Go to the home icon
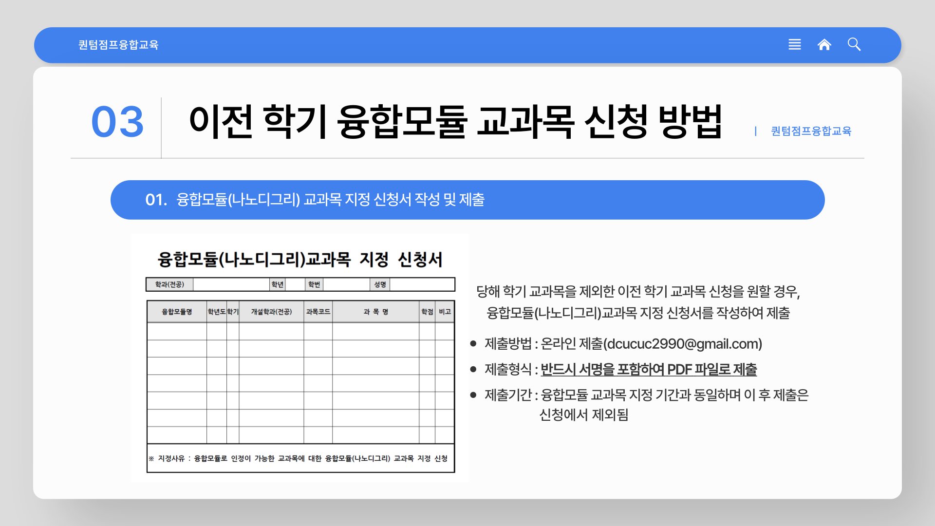935x526 pixels. click(x=824, y=45)
